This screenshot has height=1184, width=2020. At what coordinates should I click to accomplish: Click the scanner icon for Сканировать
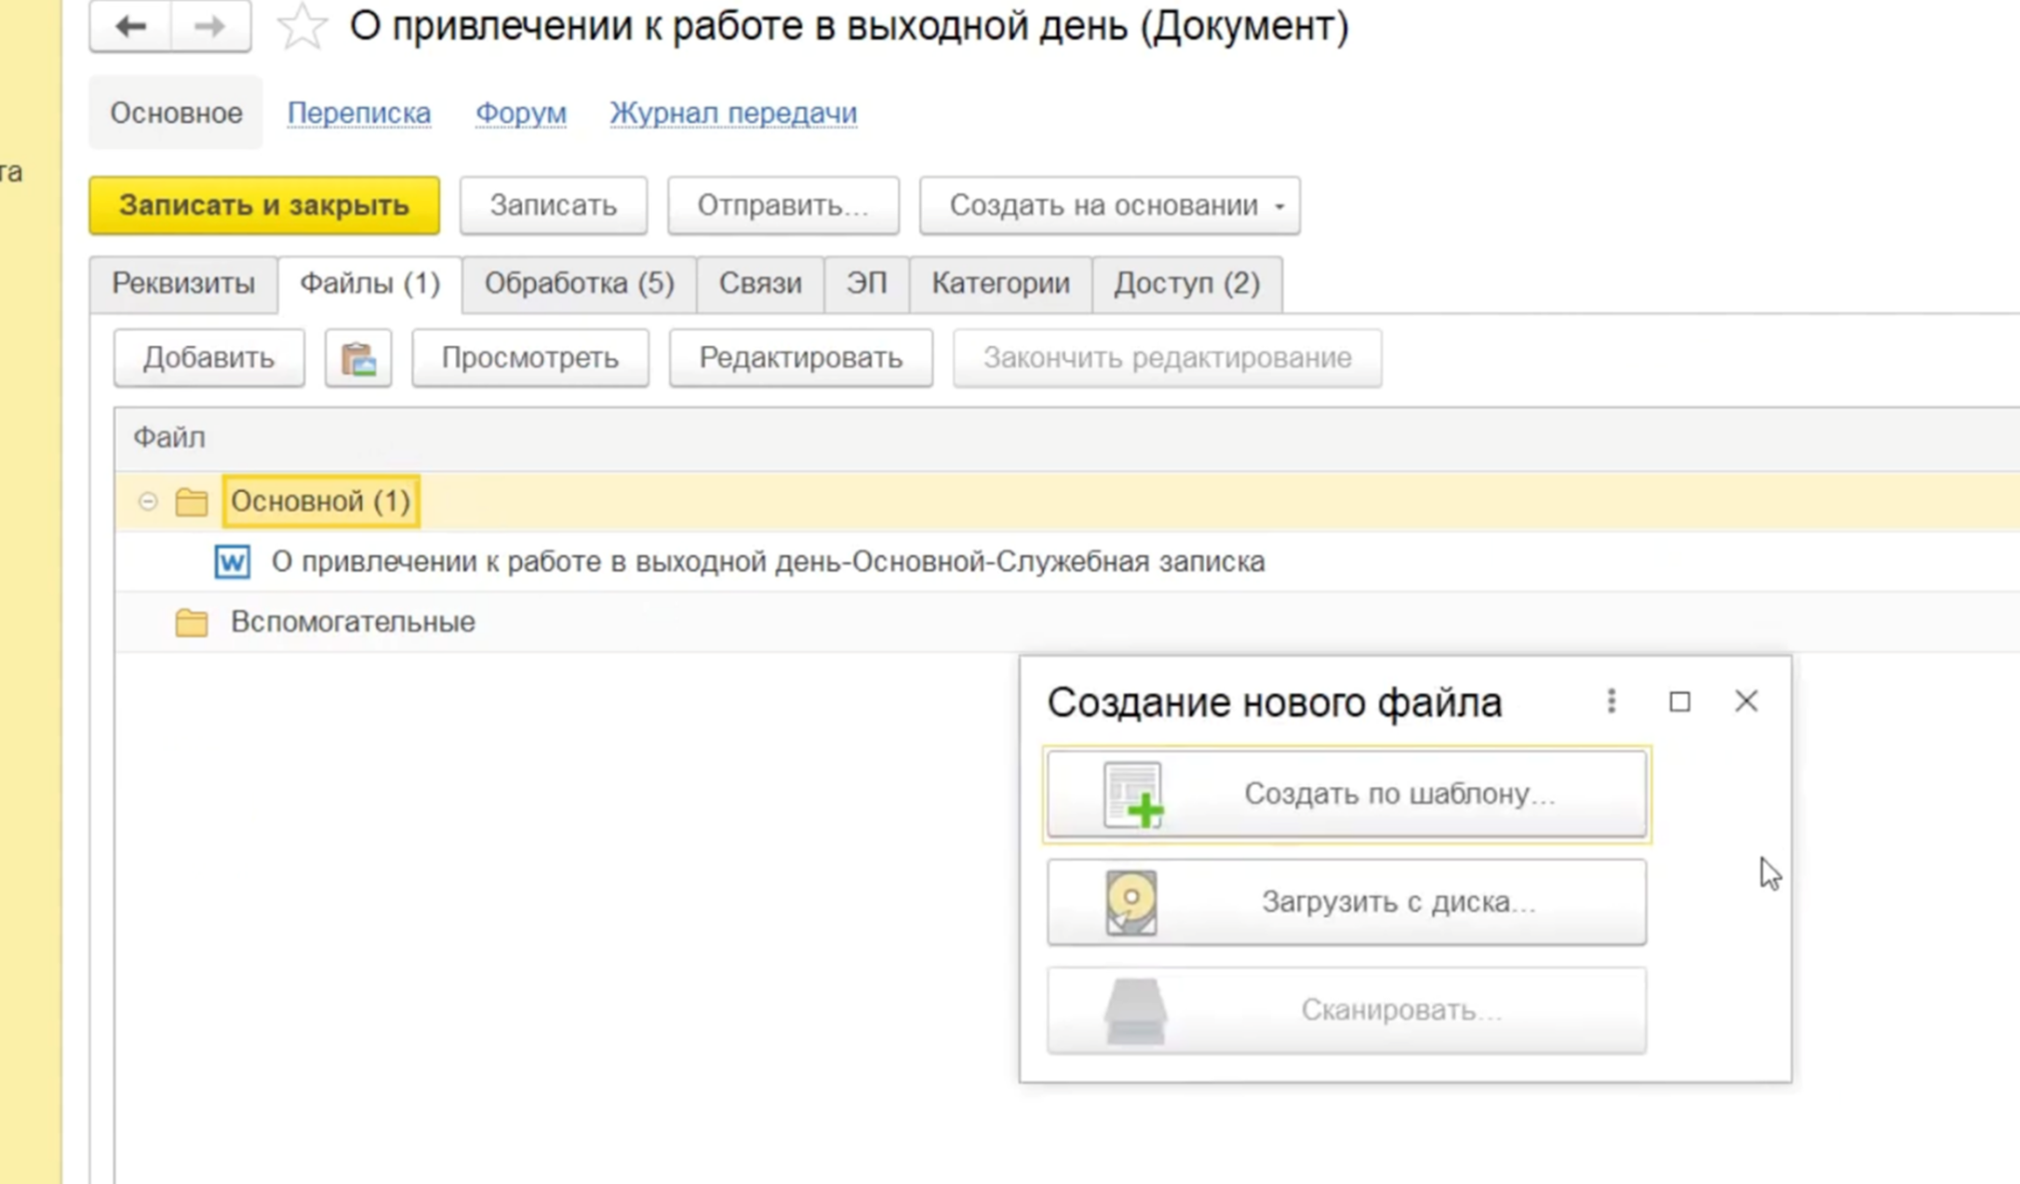(1135, 1010)
